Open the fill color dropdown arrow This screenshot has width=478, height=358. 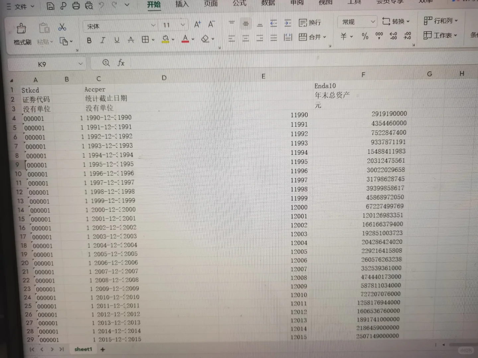(x=173, y=39)
